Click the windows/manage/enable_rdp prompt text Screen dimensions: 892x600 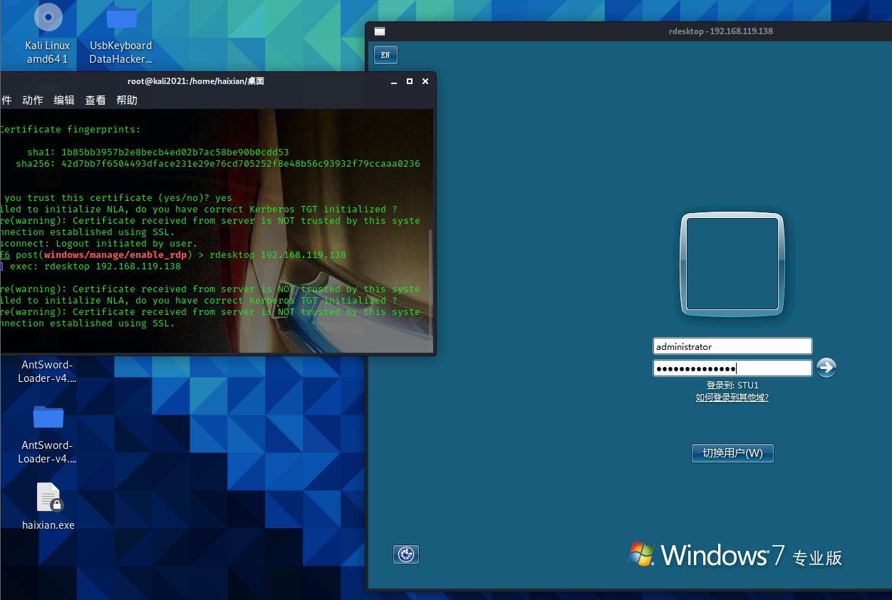coord(115,255)
